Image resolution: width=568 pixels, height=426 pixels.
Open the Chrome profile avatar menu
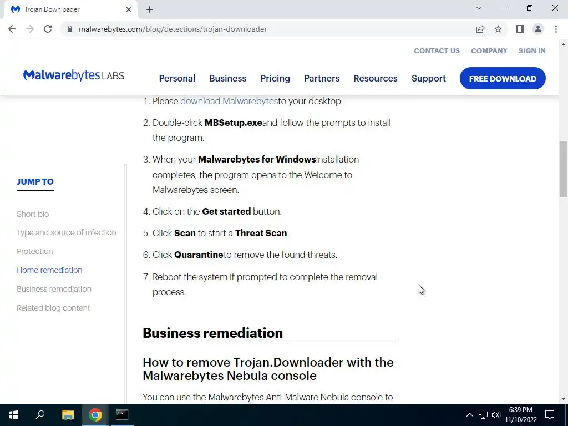pyautogui.click(x=538, y=29)
